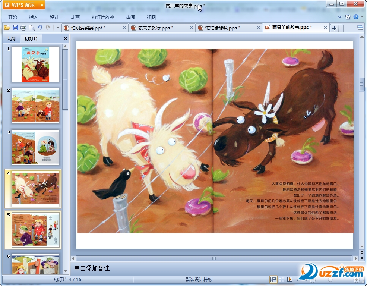Select slide 5 thumbnail
Viewport: 367px width, 286px height.
click(x=35, y=230)
